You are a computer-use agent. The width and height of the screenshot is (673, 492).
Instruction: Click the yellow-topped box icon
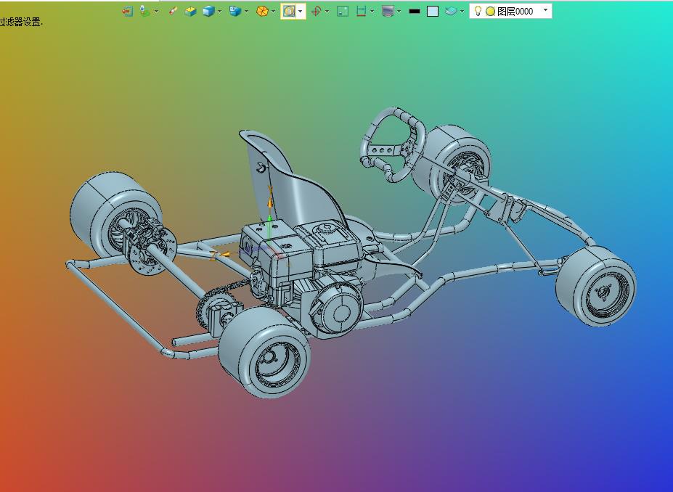(190, 11)
